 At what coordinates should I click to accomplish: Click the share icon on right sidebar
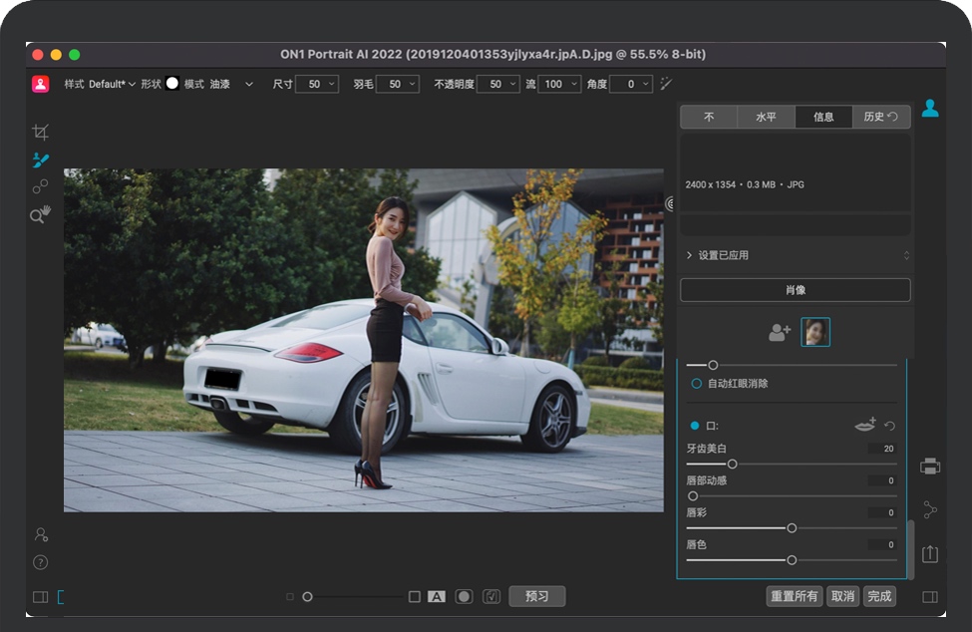[930, 509]
